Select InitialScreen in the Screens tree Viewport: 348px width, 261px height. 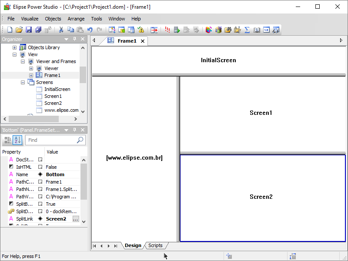pos(57,89)
